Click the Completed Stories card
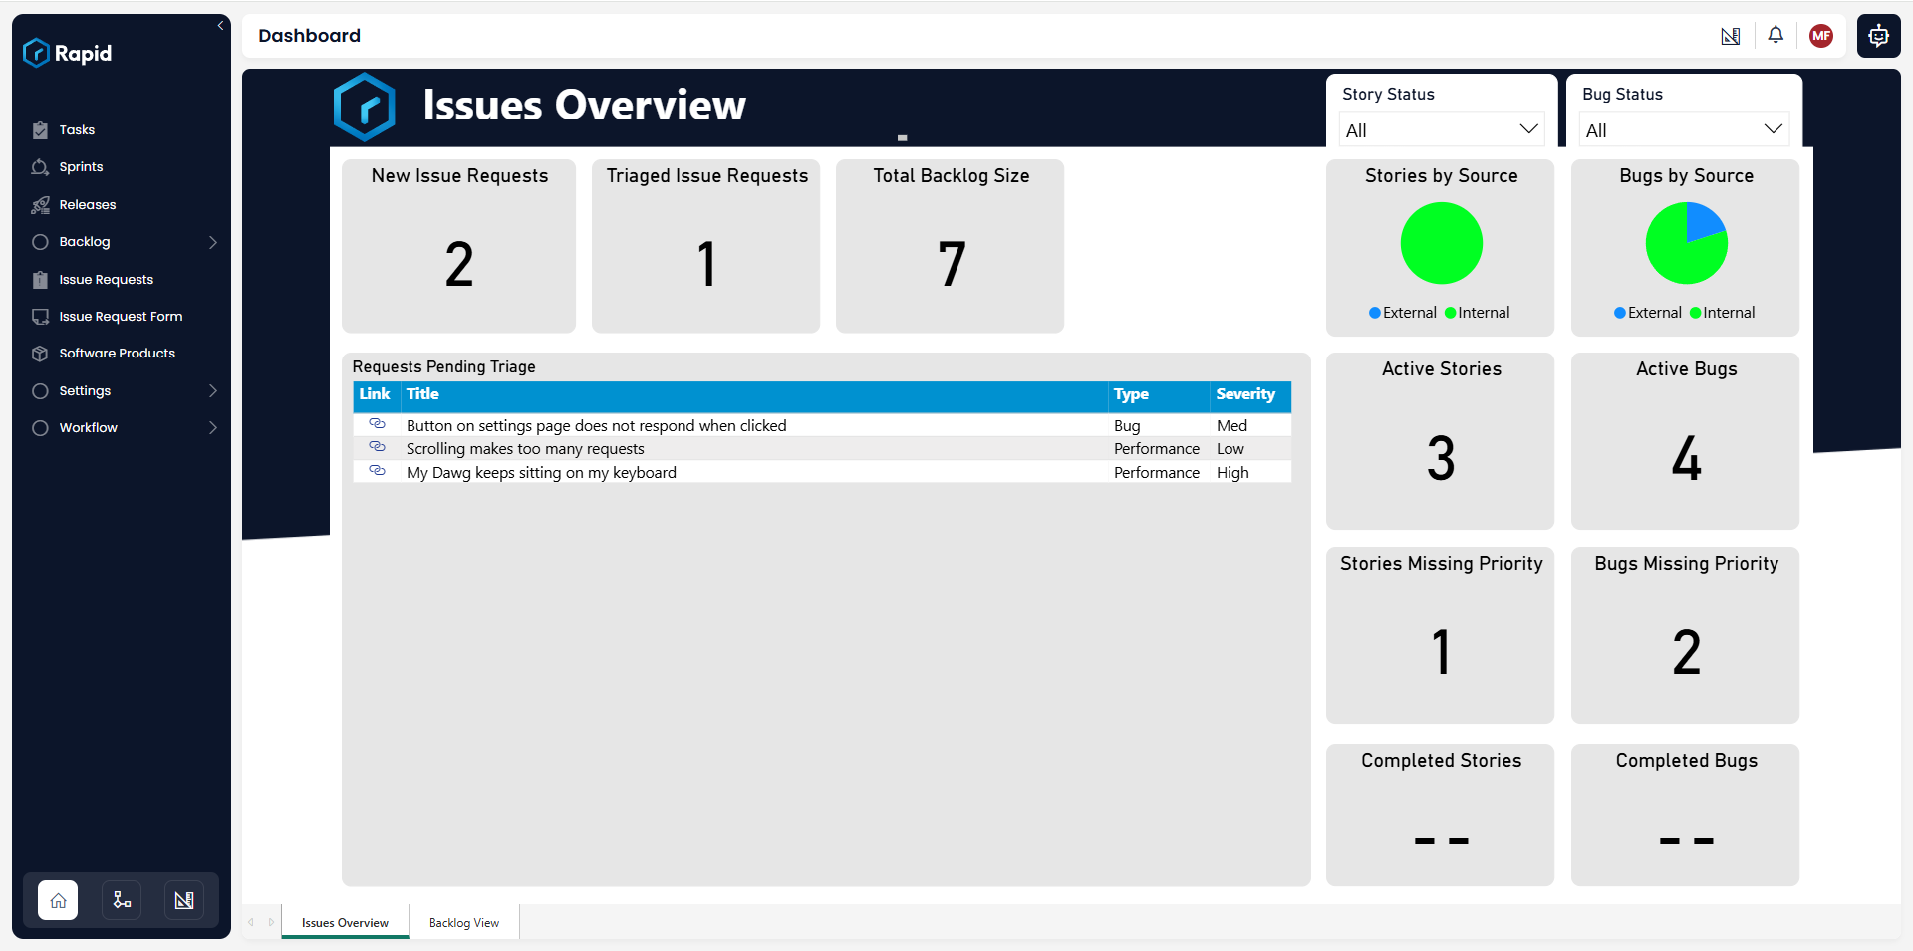Screen dimensions: 1913x951 (1441, 815)
